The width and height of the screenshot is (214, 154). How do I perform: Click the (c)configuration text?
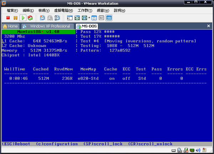[x=57, y=144]
